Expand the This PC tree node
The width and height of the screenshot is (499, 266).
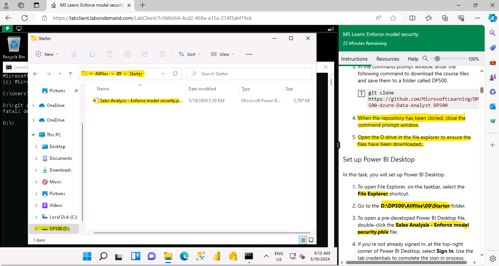coord(34,135)
